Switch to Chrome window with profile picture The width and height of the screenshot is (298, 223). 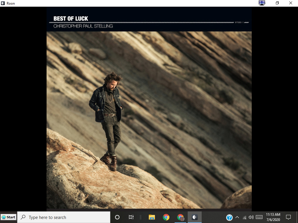coord(180,217)
